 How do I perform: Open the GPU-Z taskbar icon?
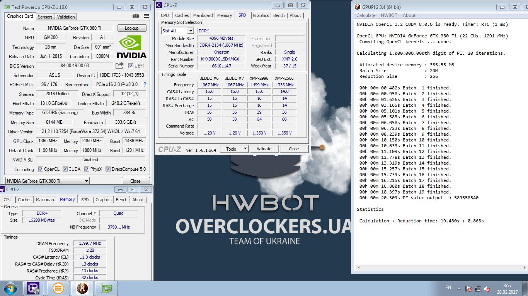pos(106,288)
